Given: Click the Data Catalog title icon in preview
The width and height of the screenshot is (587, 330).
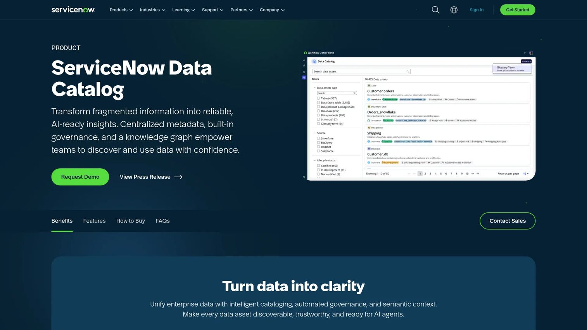Looking at the screenshot, I should click(314, 61).
